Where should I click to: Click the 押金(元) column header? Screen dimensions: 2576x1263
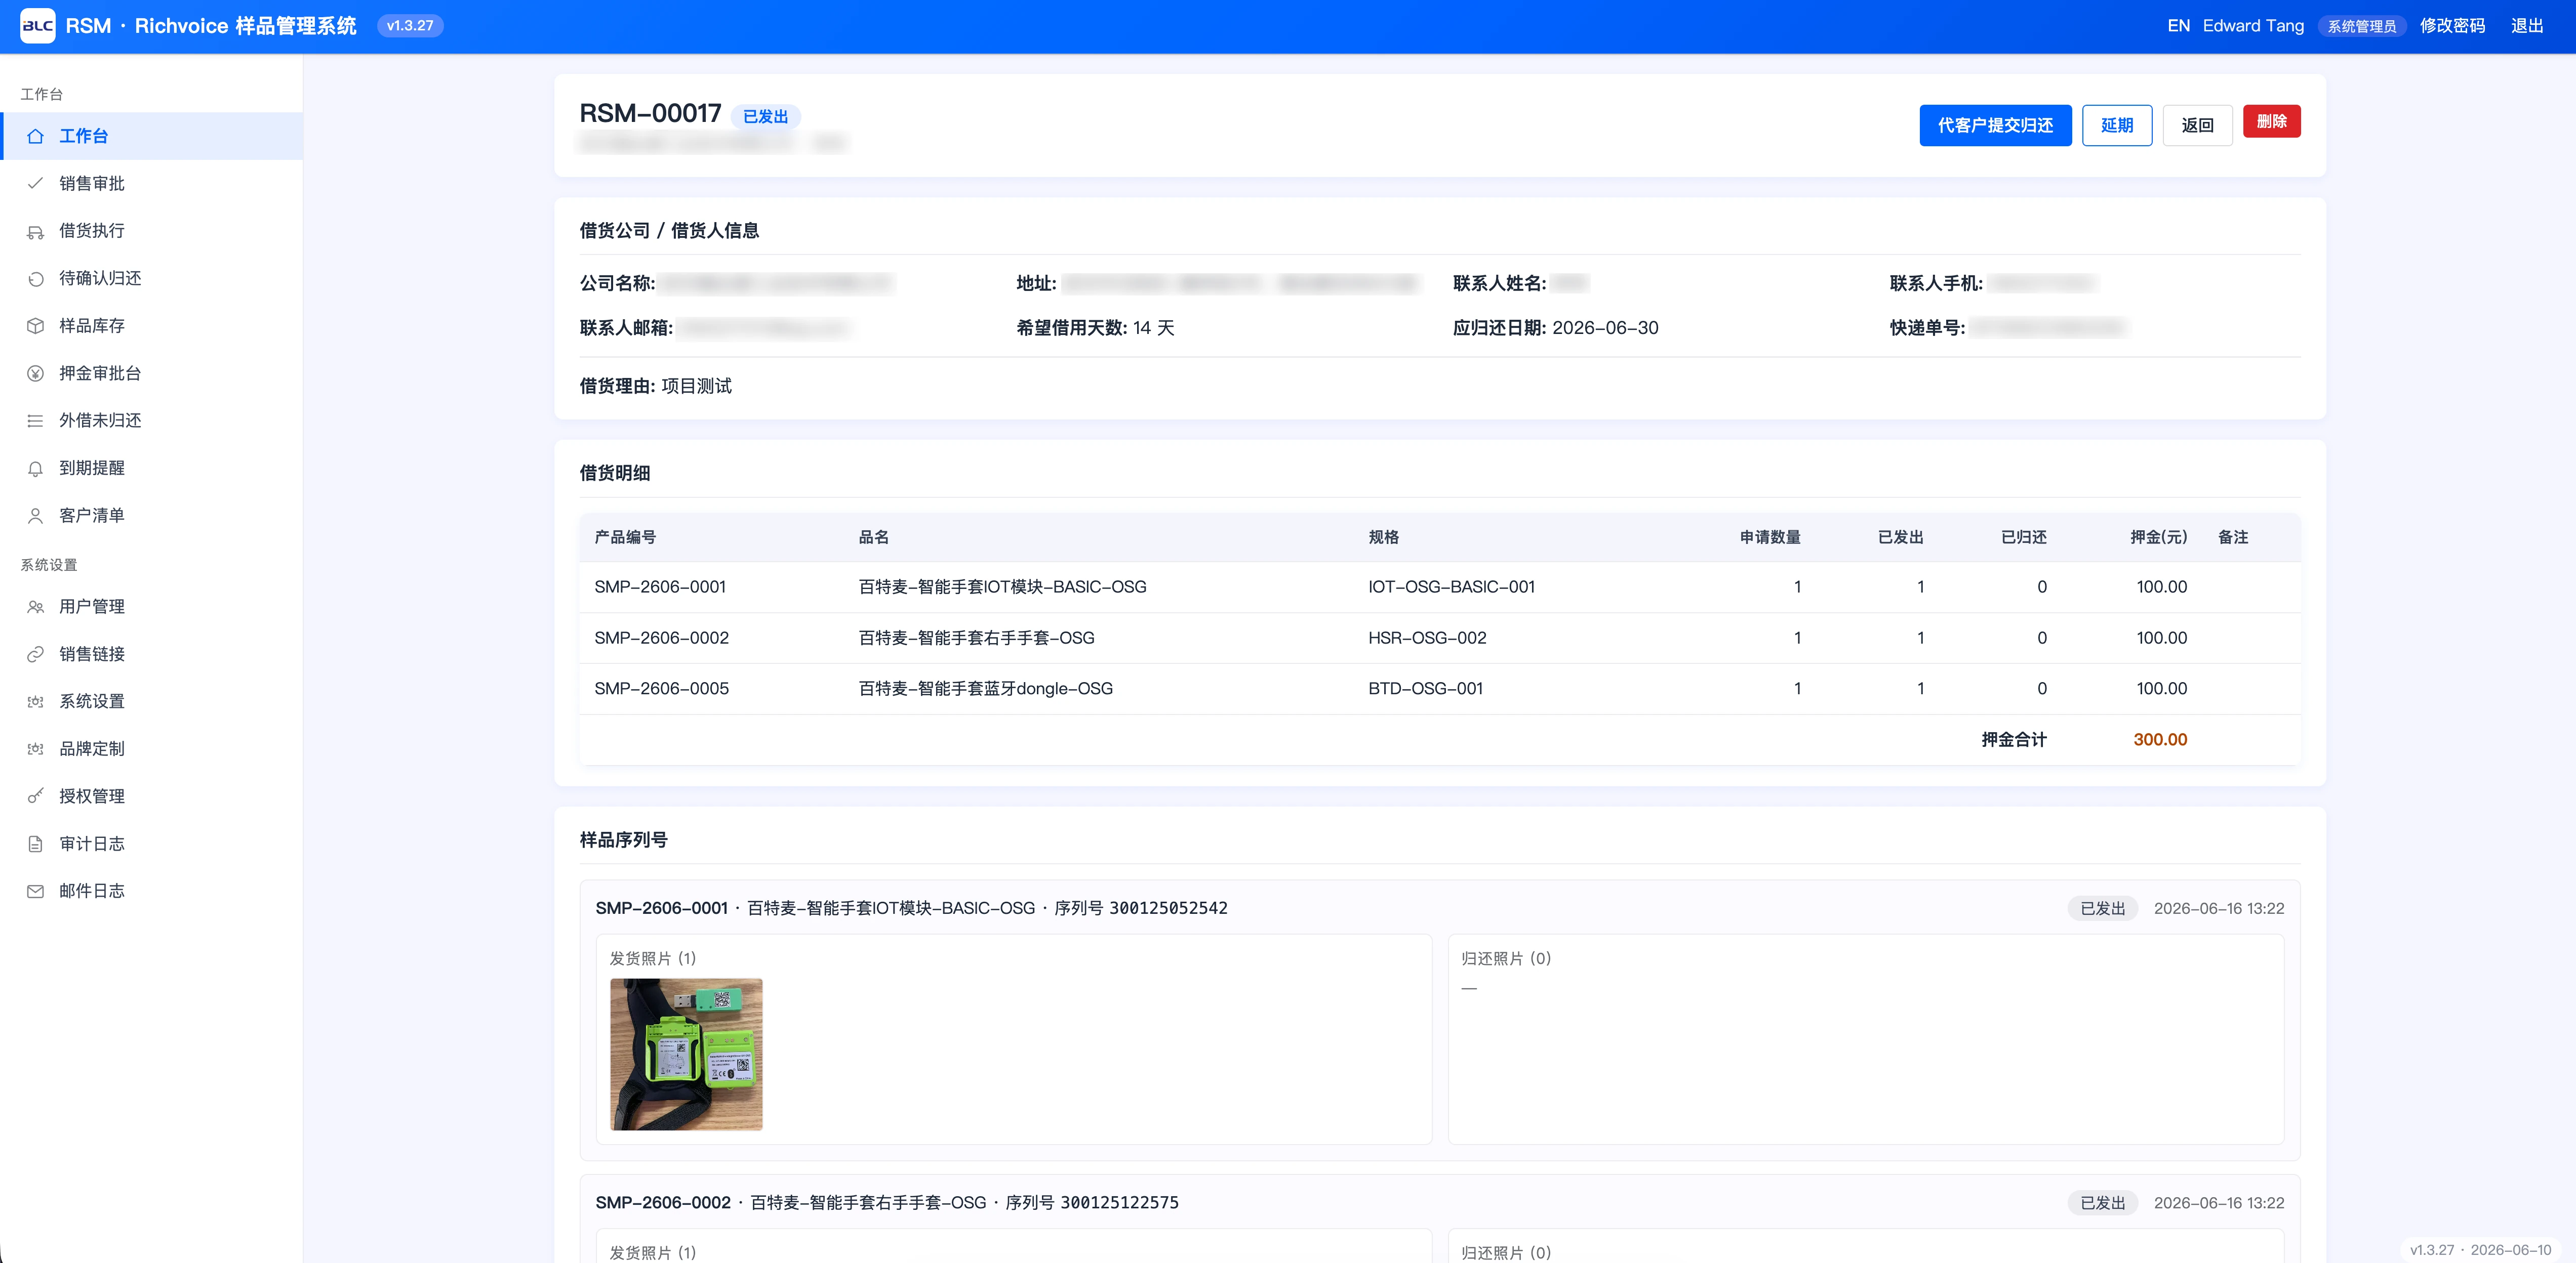[x=2158, y=537]
